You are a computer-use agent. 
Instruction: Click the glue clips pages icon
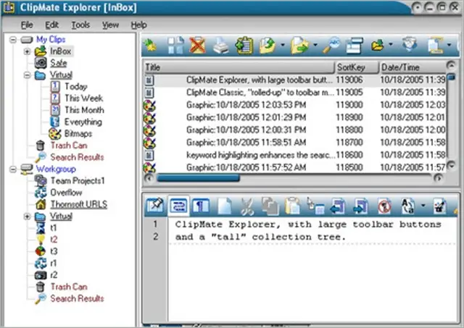coord(175,46)
